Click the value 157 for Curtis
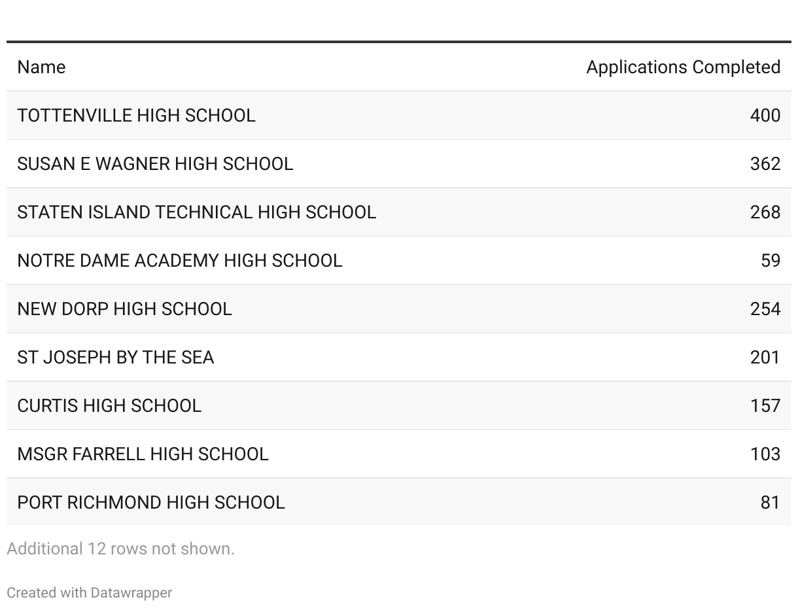This screenshot has height=608, width=798. (765, 406)
